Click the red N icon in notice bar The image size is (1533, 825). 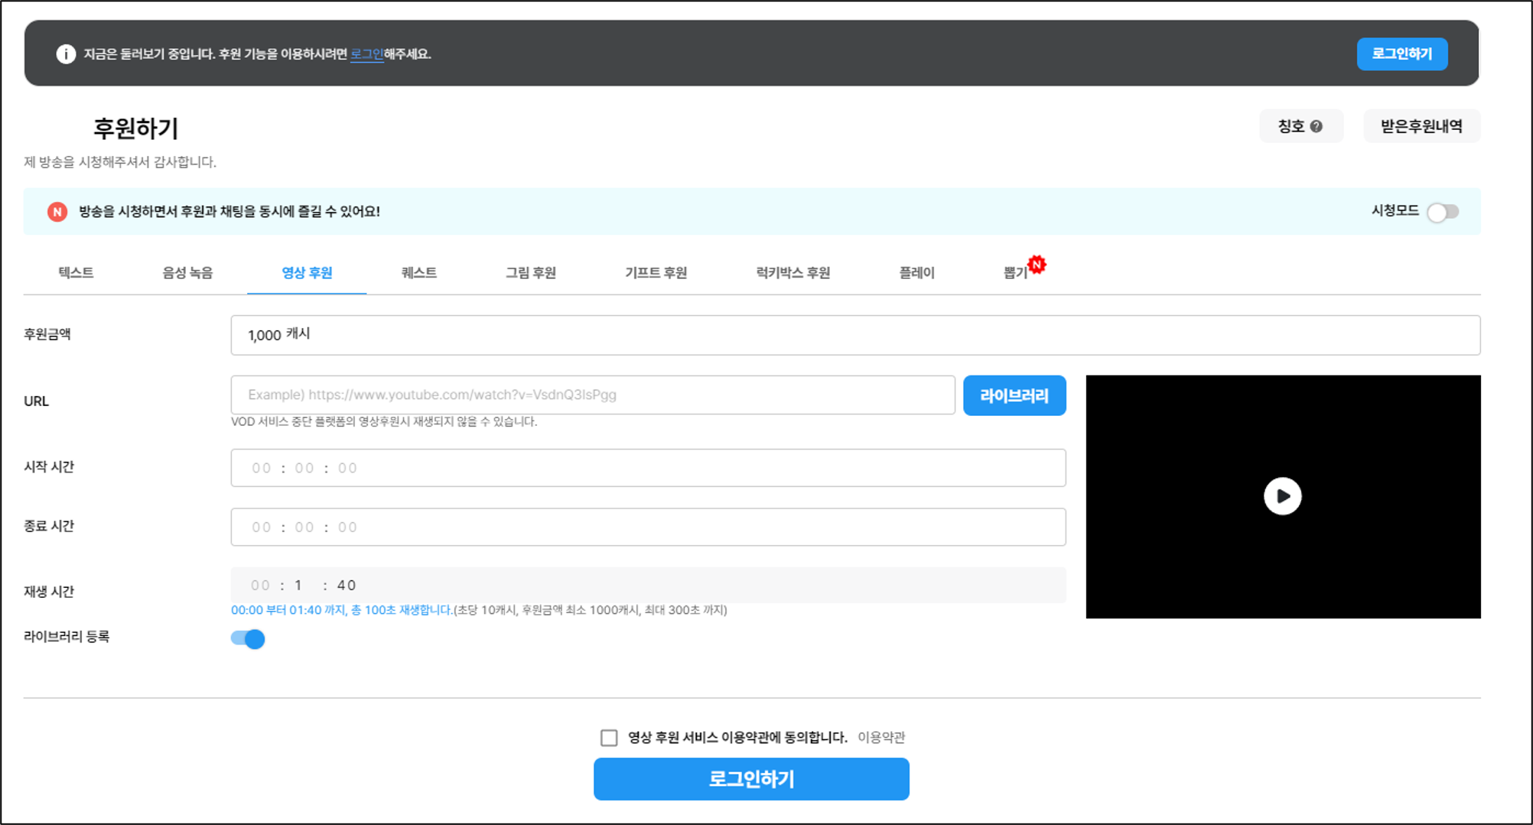57,212
